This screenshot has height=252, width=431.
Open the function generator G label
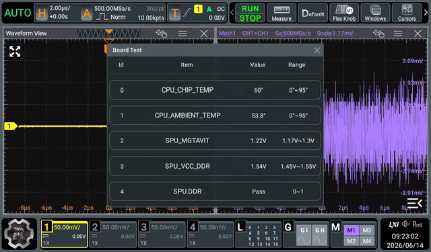pyautogui.click(x=288, y=227)
